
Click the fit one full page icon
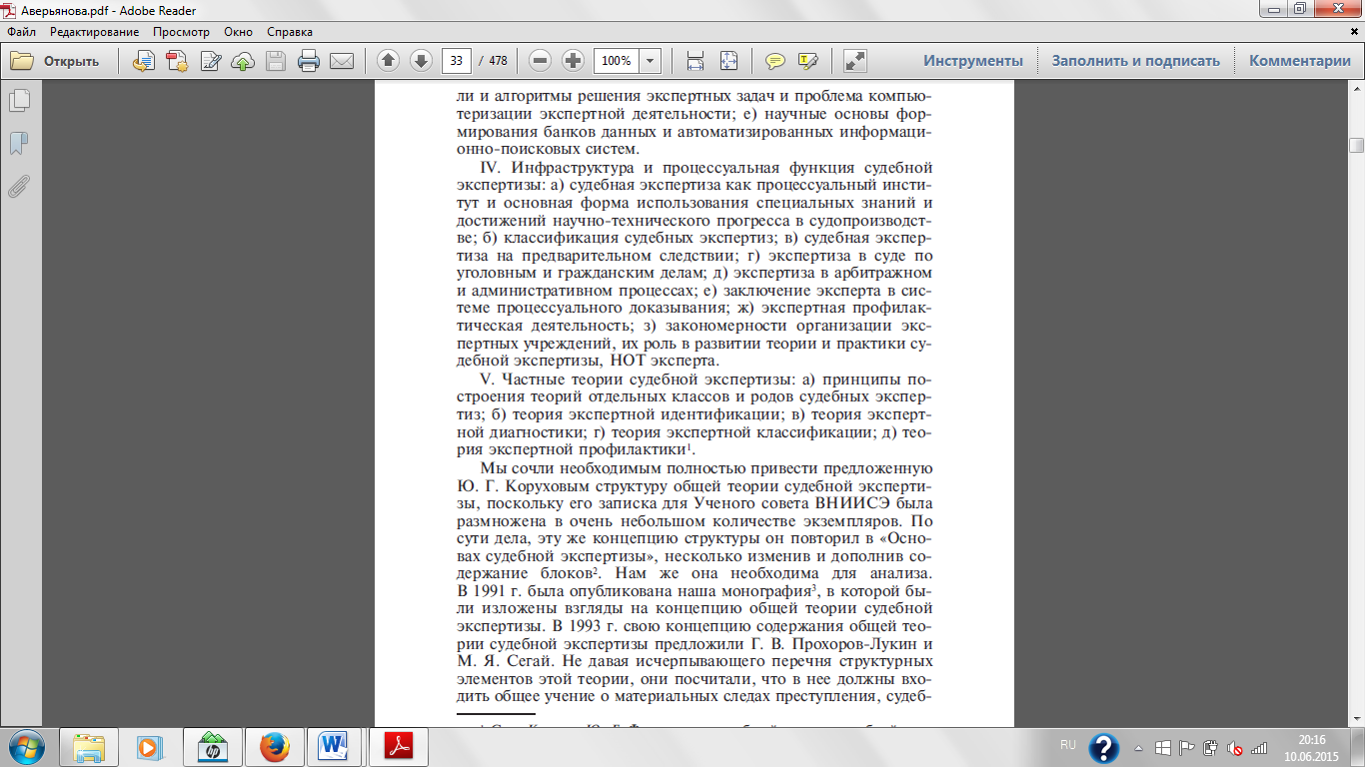[x=727, y=61]
